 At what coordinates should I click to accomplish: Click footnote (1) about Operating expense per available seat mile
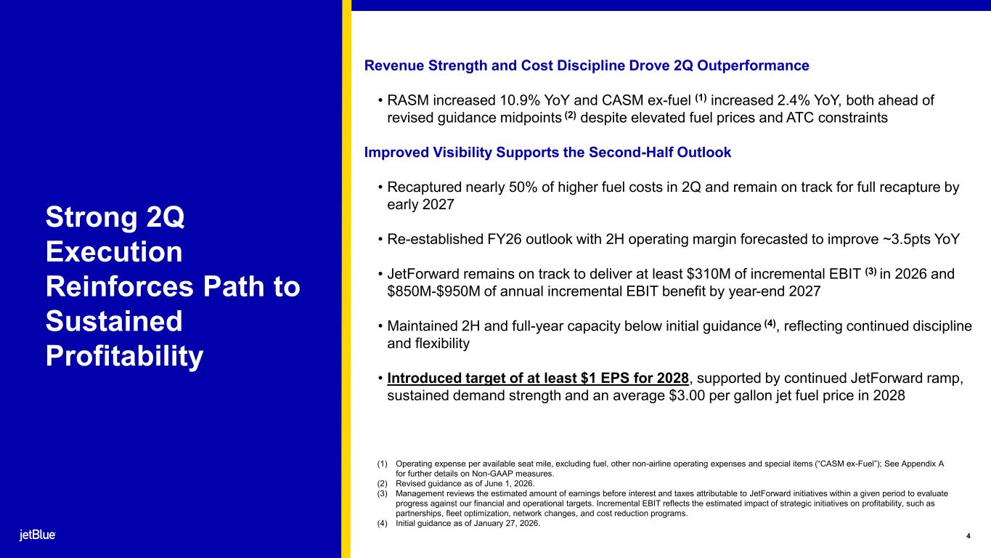pos(660,469)
